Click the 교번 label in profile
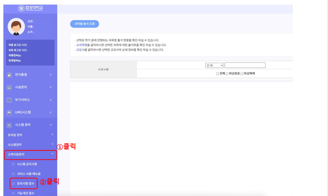 coord(31,21)
